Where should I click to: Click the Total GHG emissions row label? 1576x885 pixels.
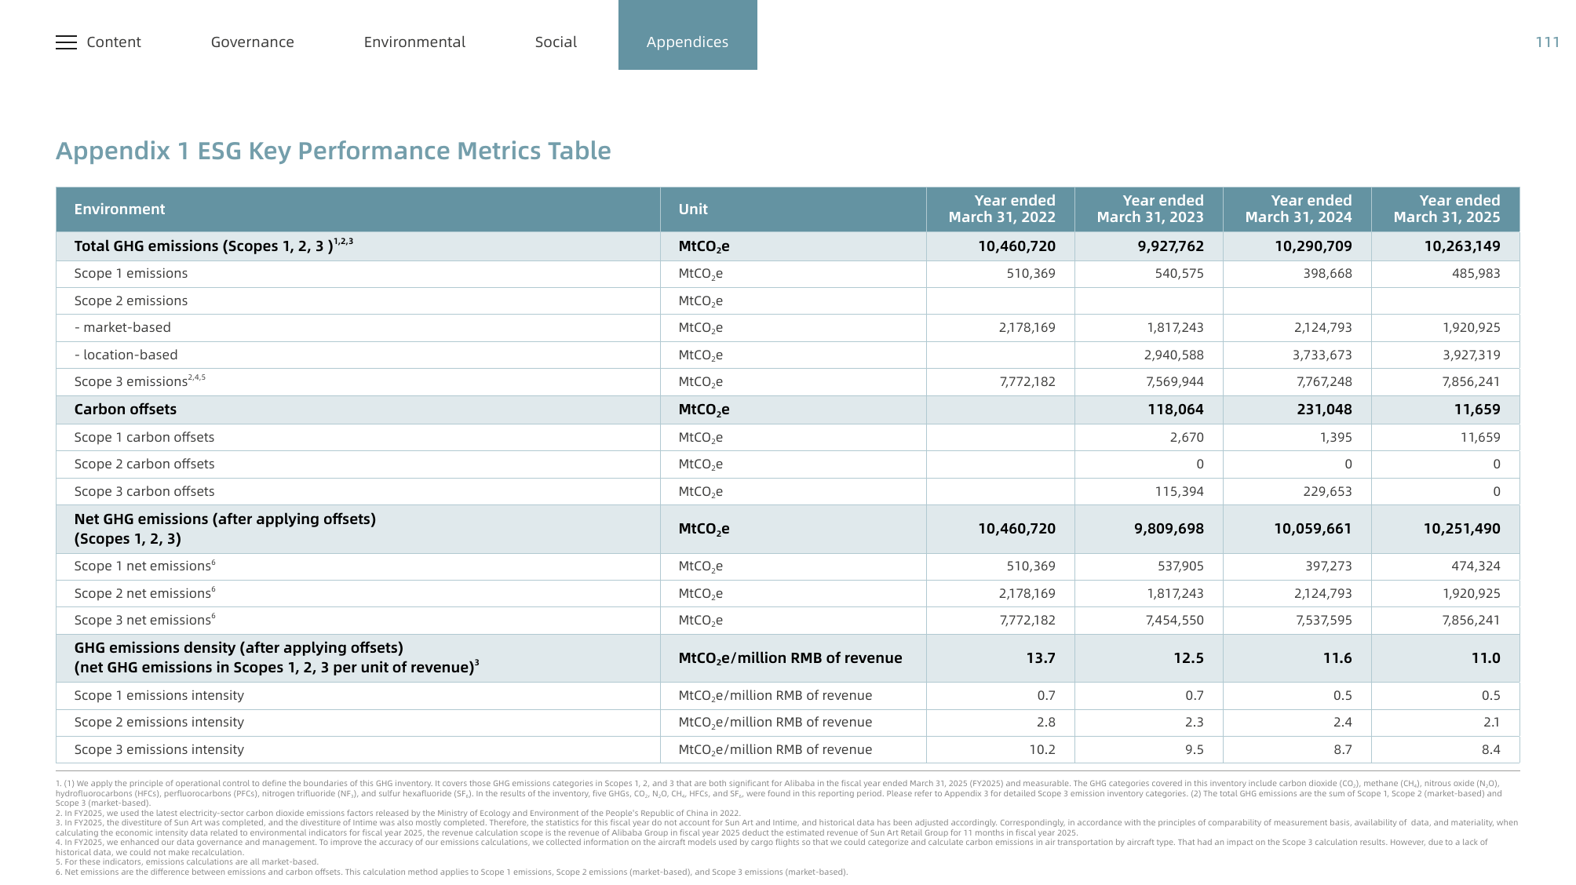pos(213,246)
